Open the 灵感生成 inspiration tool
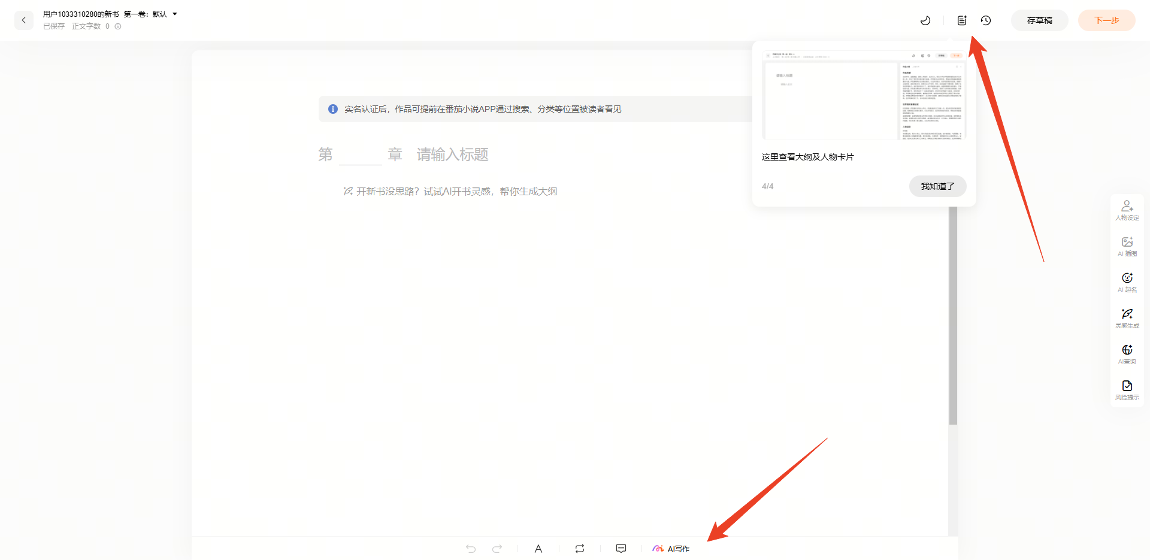The width and height of the screenshot is (1150, 560). (x=1127, y=318)
